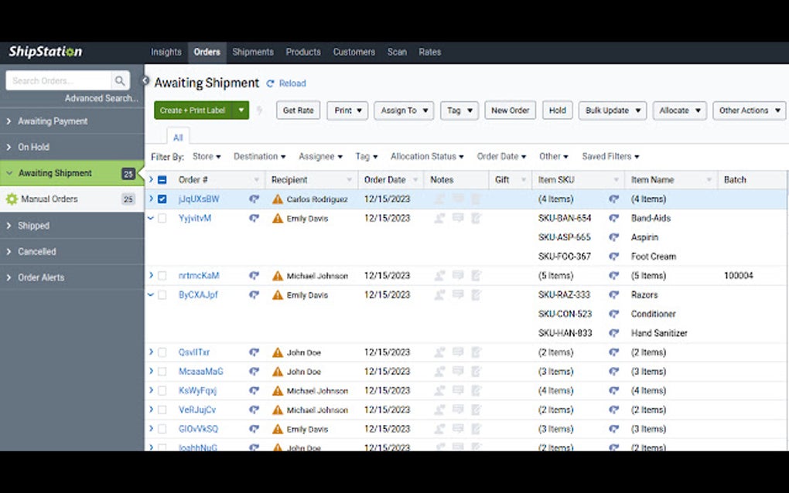Uncheck the selected order jJqUXsBW
Image resolution: width=789 pixels, height=493 pixels.
(x=162, y=199)
